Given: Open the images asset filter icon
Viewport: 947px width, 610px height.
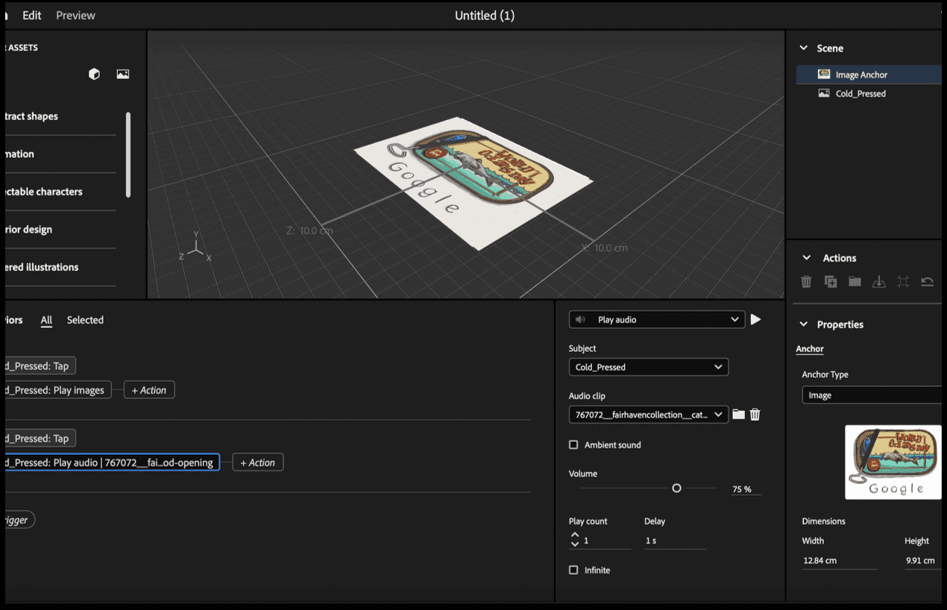Looking at the screenshot, I should 123,74.
